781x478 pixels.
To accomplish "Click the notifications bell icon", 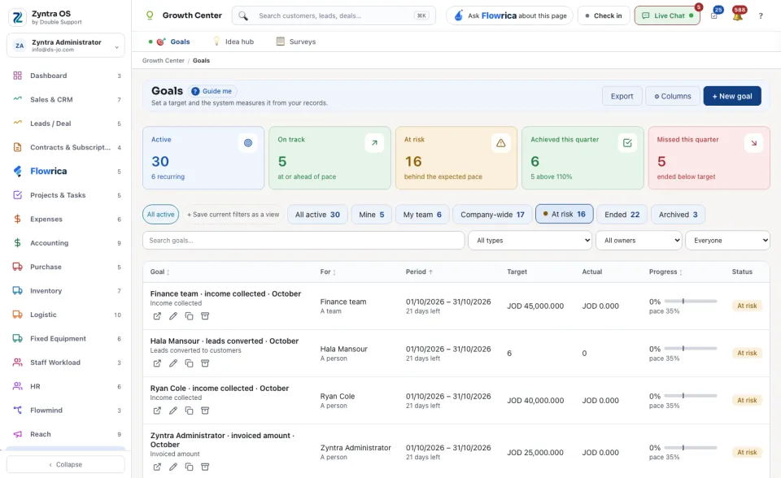I will 738,15.
